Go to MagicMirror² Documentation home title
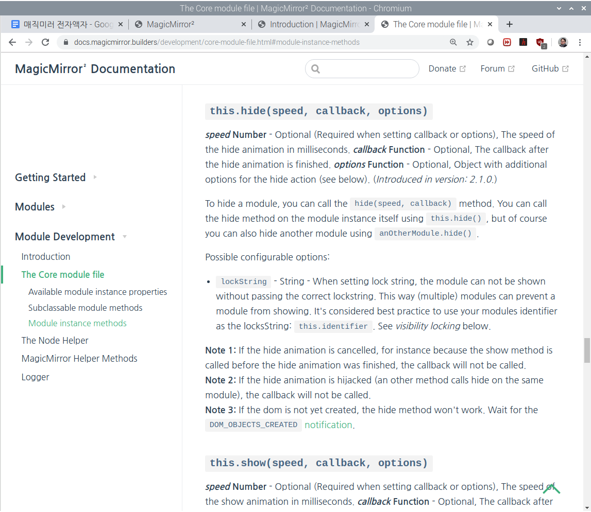 [95, 69]
